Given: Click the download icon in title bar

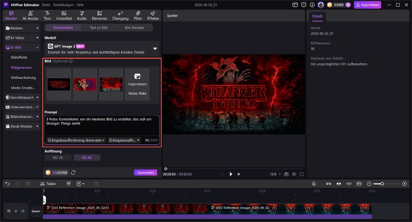Looking at the screenshot, I should [312, 5].
